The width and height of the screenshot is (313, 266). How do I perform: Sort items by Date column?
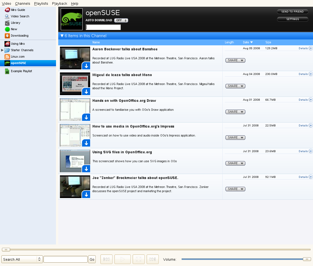pyautogui.click(x=248, y=42)
